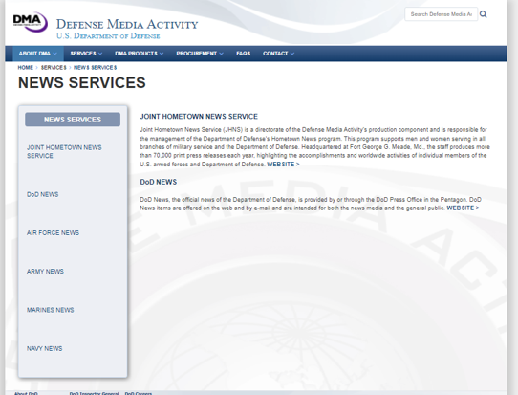Screen dimensions: 518x395
Task: Expand the Services dropdown menu
Action: [x=86, y=54]
